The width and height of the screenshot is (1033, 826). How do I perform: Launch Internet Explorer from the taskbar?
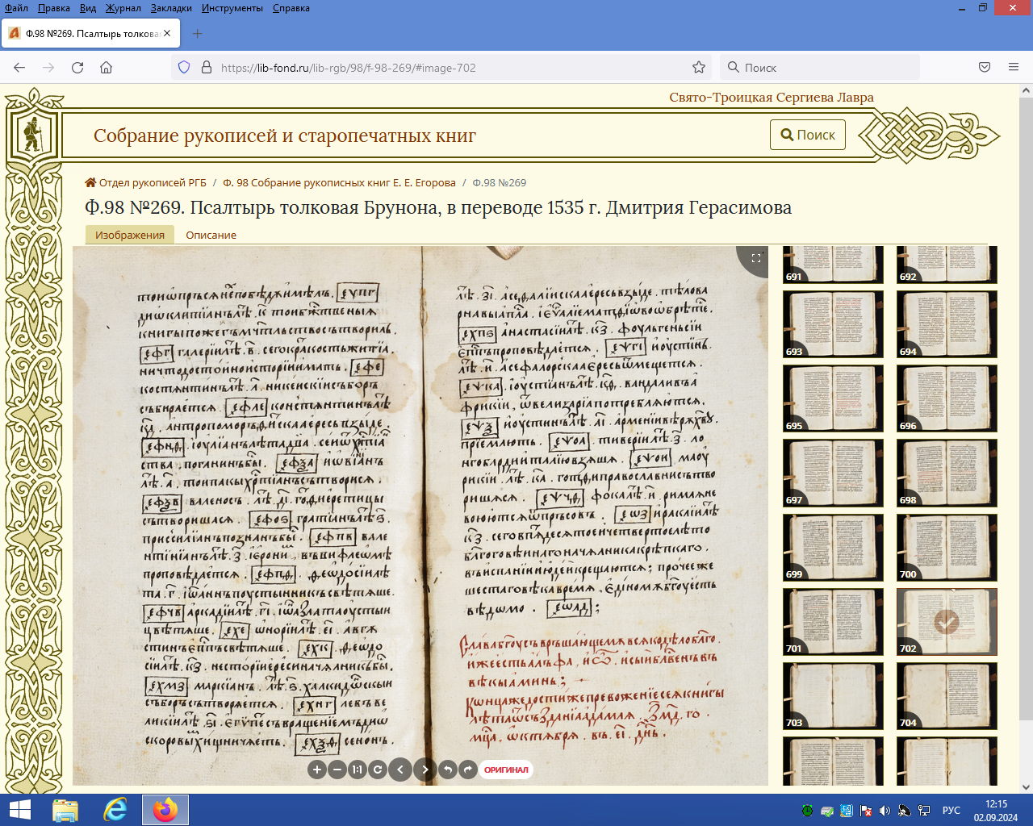click(x=115, y=810)
